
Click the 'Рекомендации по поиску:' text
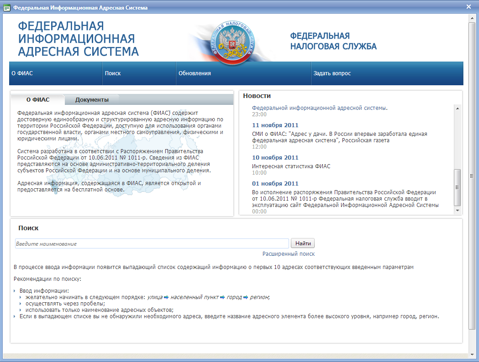point(47,279)
